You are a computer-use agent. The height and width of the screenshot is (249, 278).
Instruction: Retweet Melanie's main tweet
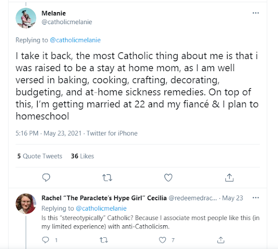click(107, 177)
